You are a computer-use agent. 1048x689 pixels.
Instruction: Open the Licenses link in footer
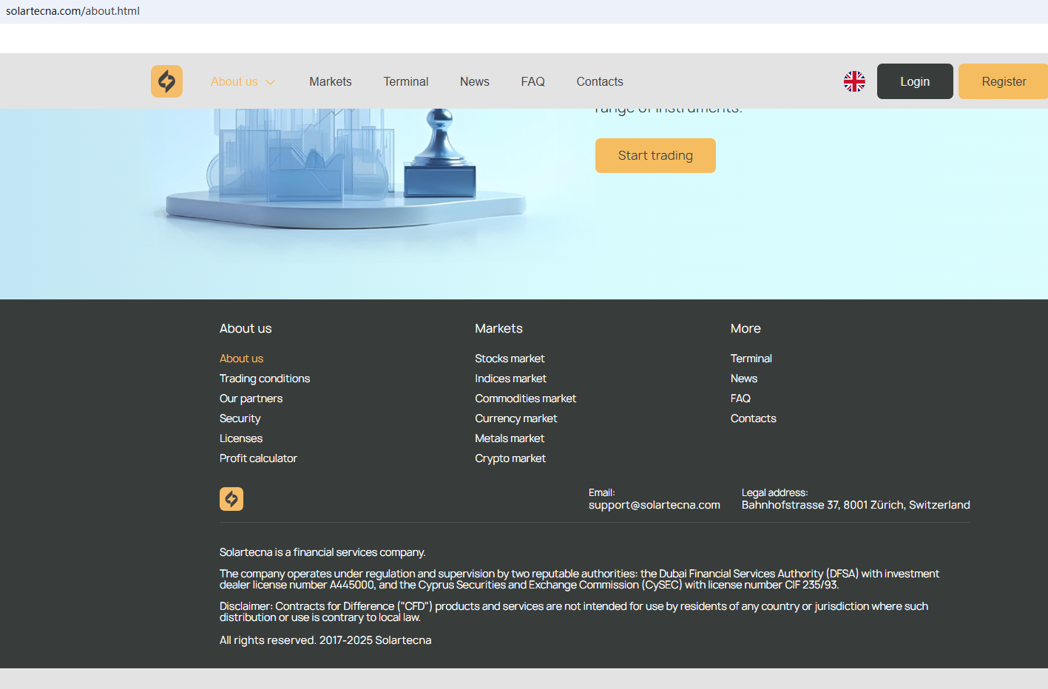tap(240, 438)
